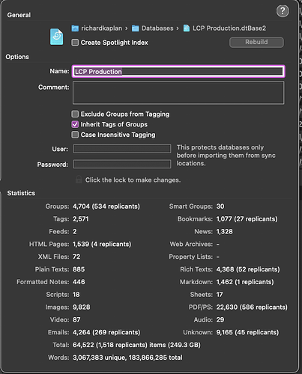Click the DEVONthink database file icon
The height and width of the screenshot is (374, 302).
coord(57,37)
